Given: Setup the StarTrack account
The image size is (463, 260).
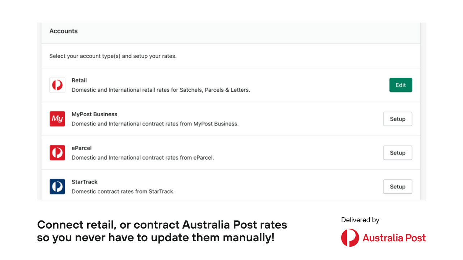Looking at the screenshot, I should pyautogui.click(x=398, y=187).
